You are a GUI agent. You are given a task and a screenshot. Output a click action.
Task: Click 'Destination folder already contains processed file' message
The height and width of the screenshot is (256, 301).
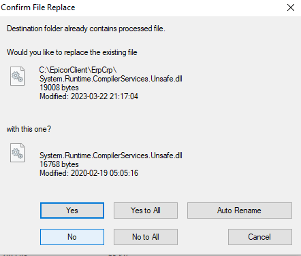pos(86,29)
